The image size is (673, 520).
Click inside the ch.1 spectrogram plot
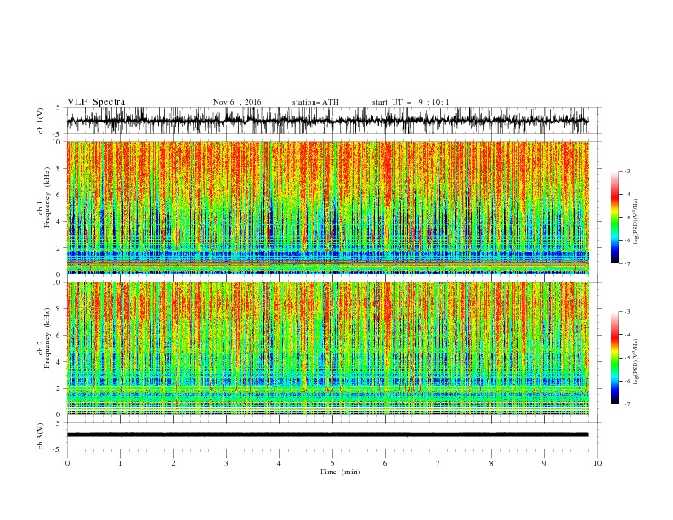click(328, 207)
